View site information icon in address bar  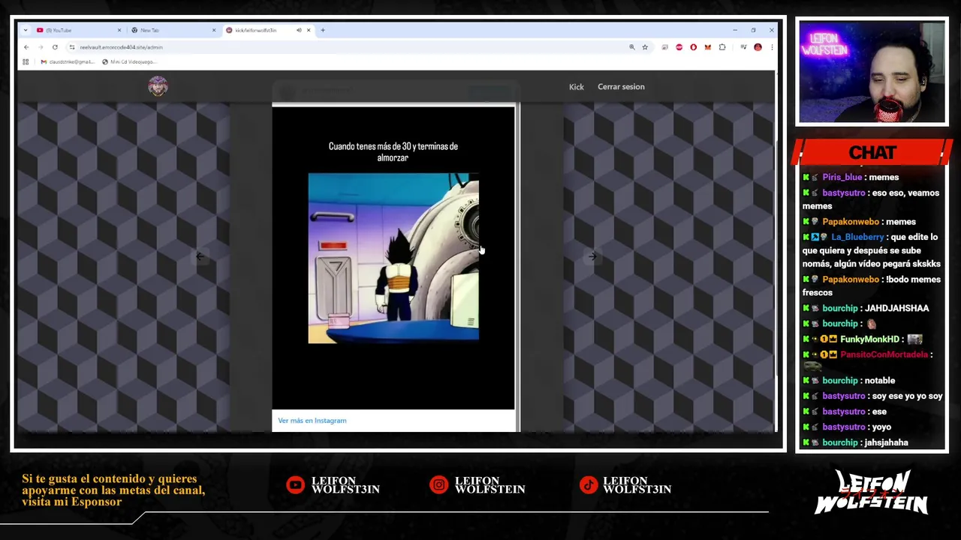[72, 47]
